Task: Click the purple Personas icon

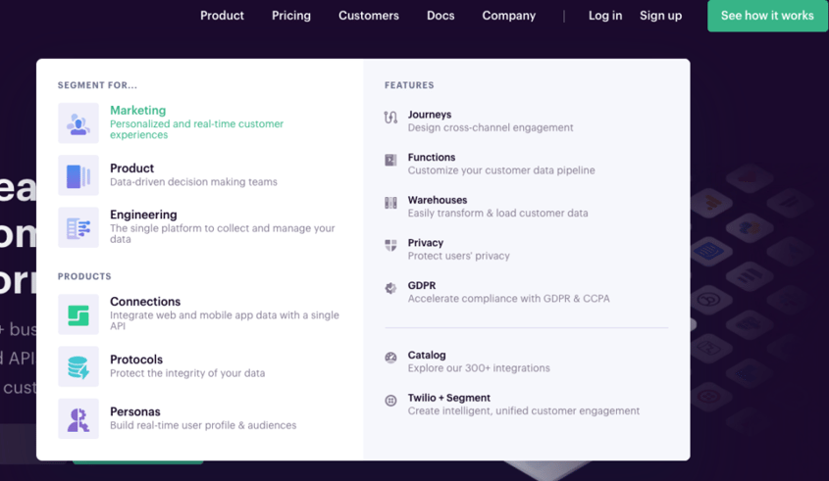Action: click(78, 418)
